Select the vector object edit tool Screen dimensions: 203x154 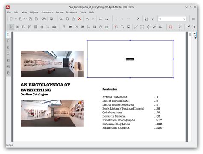tap(30, 27)
